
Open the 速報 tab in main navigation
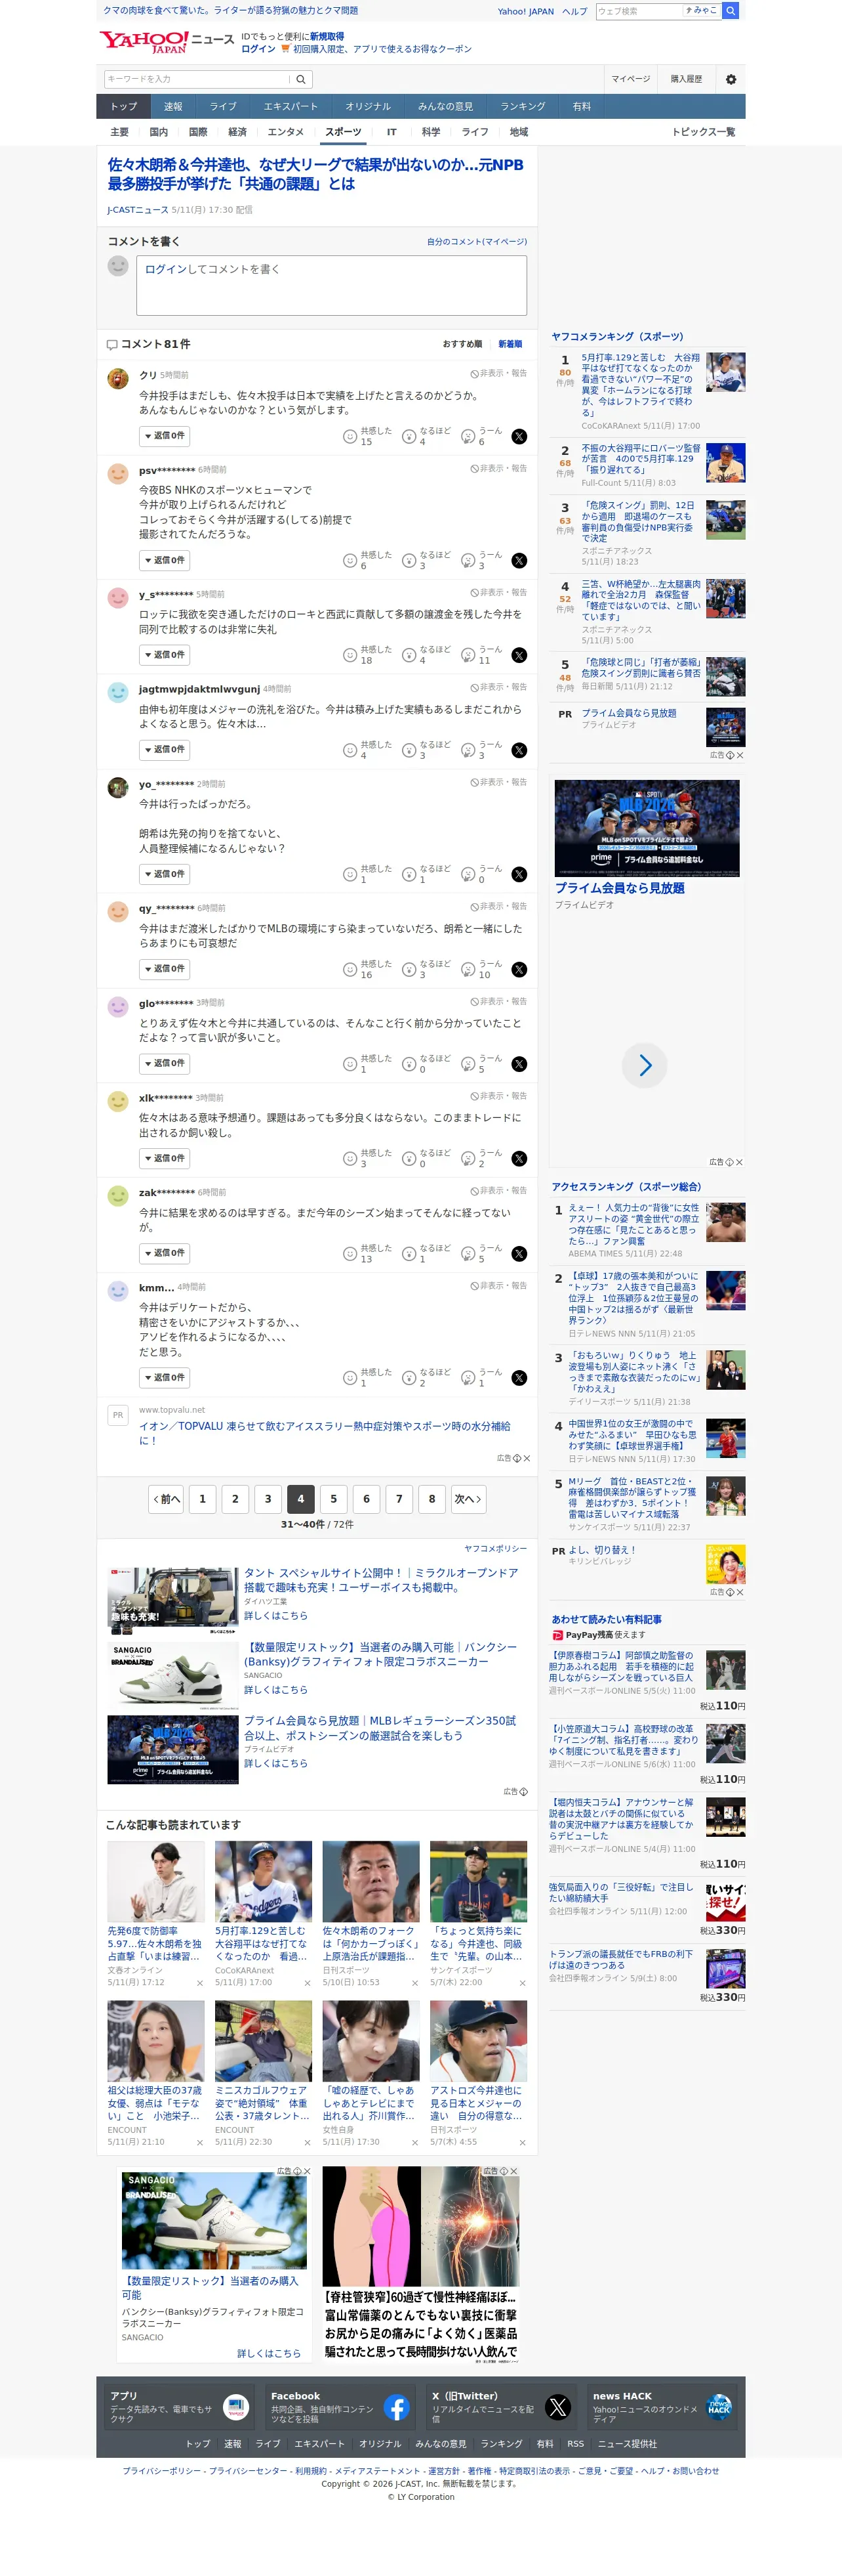coord(173,107)
